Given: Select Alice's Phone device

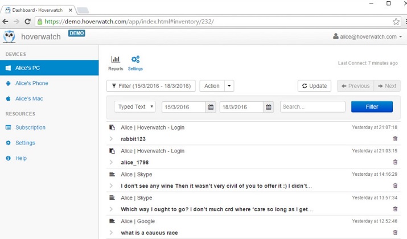Looking at the screenshot, I should (x=32, y=83).
